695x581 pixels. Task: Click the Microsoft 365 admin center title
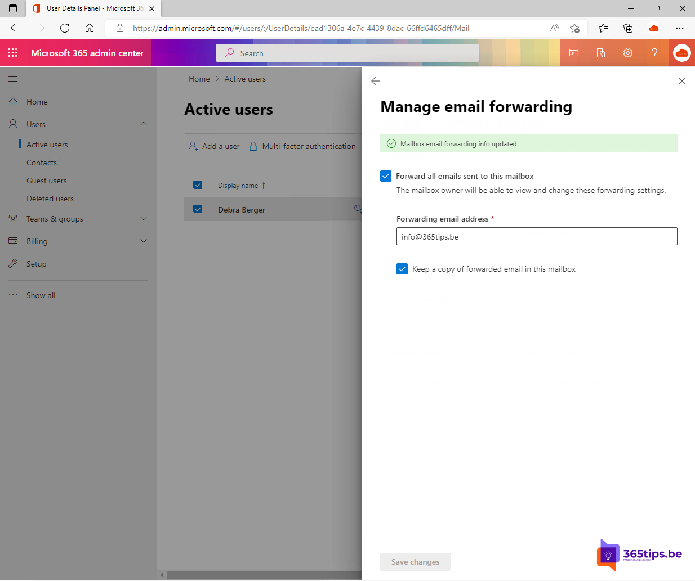point(87,53)
